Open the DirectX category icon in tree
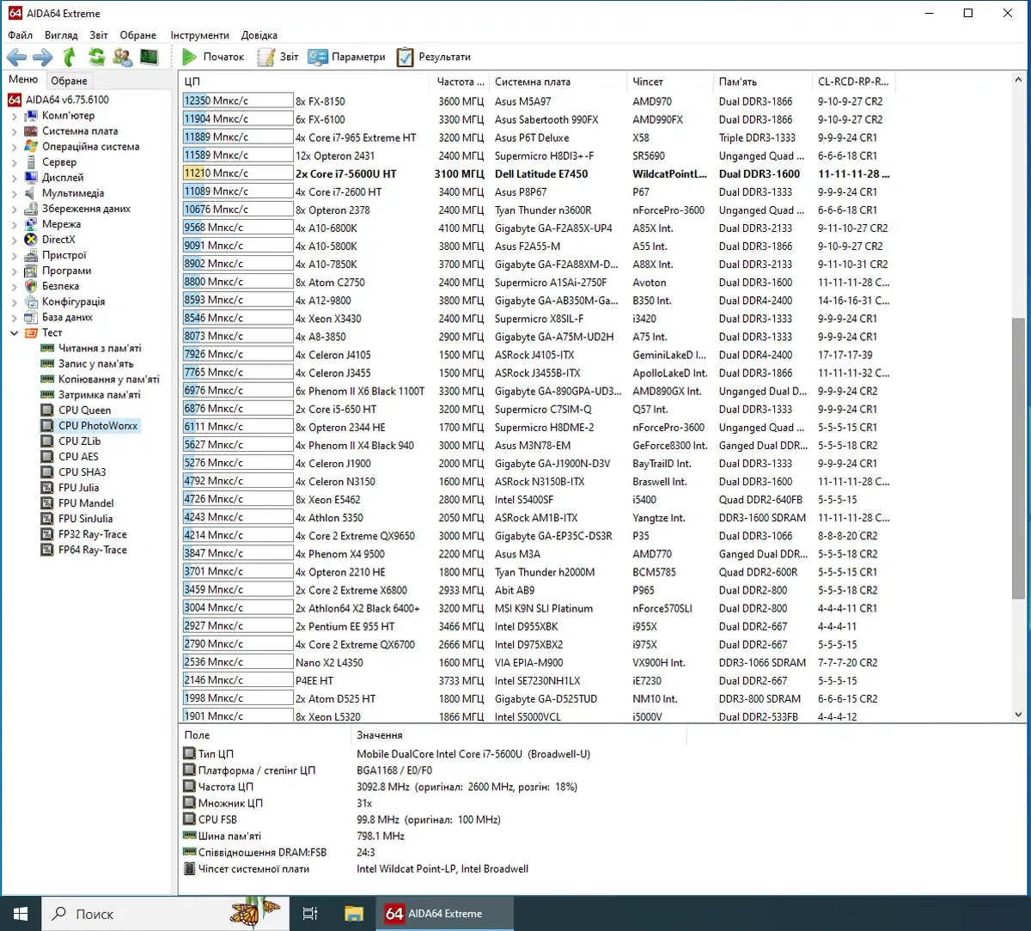Image resolution: width=1031 pixels, height=931 pixels. coord(32,240)
